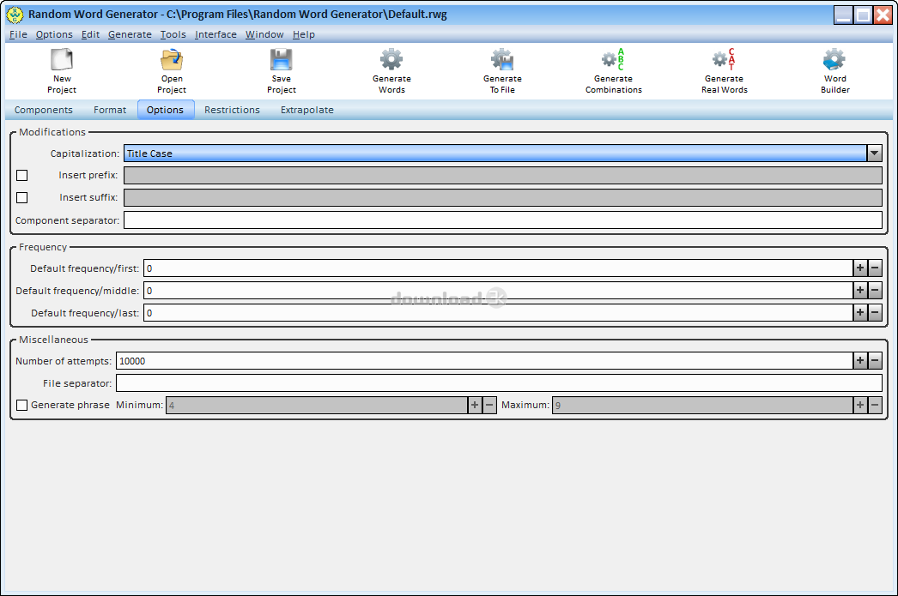
Task: Open an existing project file
Action: pyautogui.click(x=171, y=69)
